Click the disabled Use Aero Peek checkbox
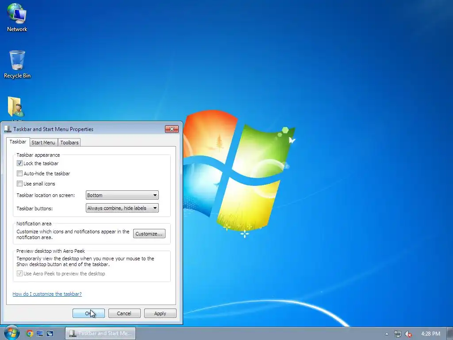This screenshot has height=340, width=453. pos(19,274)
